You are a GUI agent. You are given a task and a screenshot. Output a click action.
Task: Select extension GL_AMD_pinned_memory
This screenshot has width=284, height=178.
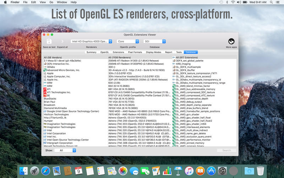pos(204,143)
